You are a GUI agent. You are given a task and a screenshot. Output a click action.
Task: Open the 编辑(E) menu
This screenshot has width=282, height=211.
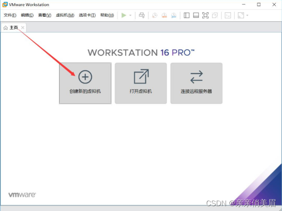pyautogui.click(x=27, y=15)
